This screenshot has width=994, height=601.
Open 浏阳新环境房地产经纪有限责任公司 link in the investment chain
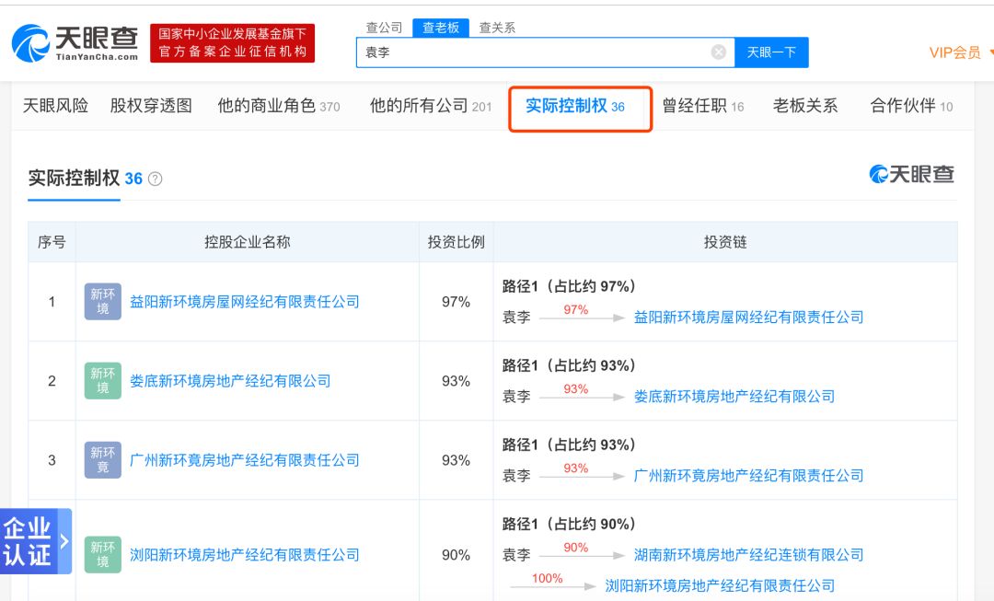pos(720,585)
